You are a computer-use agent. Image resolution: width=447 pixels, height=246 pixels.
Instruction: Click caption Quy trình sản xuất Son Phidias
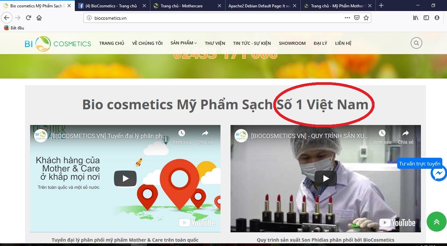click(x=325, y=240)
